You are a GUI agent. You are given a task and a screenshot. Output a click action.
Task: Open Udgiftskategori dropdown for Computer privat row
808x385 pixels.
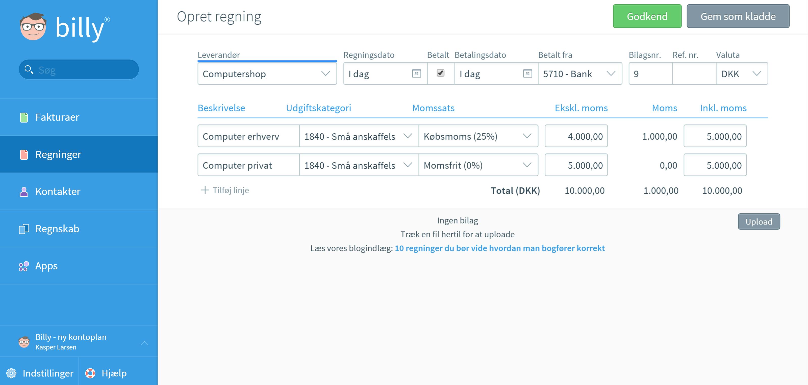click(x=359, y=165)
